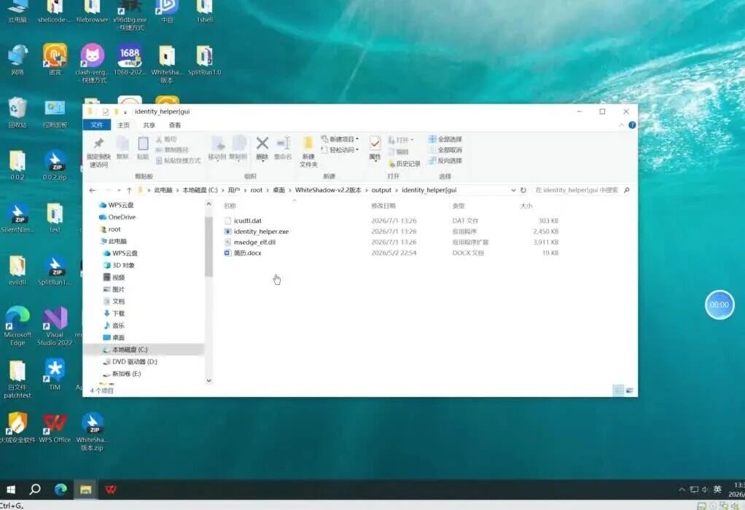This screenshot has height=510, width=745.
Task: Collapse the ribbon with the chevron
Action: (x=622, y=125)
